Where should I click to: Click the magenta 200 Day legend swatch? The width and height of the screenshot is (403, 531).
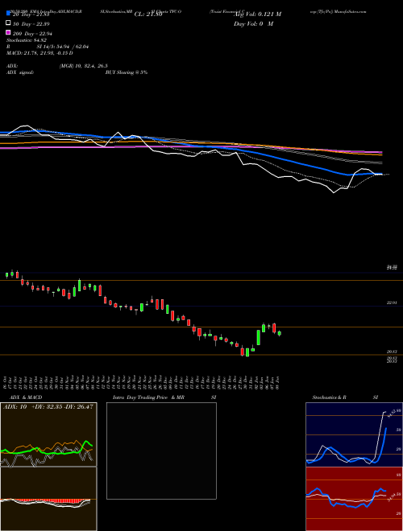tap(9, 32)
